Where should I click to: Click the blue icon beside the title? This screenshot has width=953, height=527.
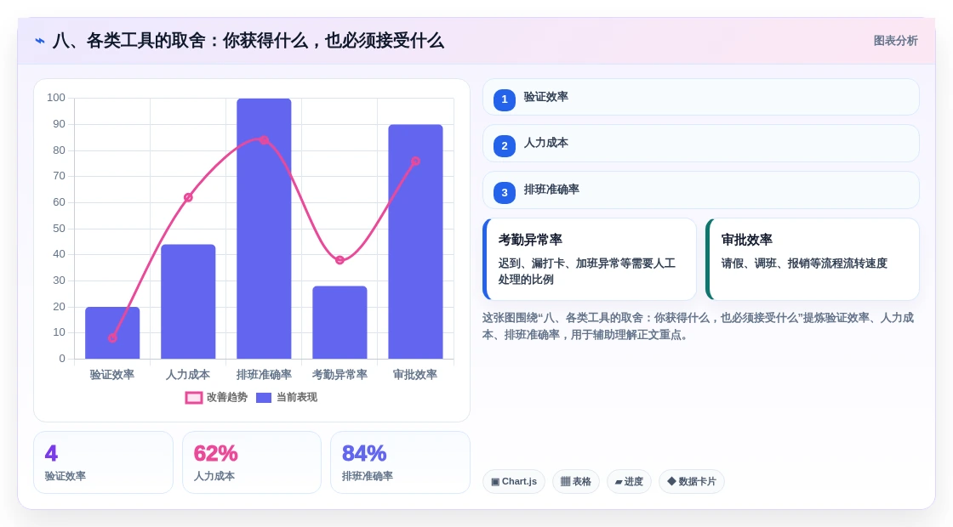(x=40, y=41)
